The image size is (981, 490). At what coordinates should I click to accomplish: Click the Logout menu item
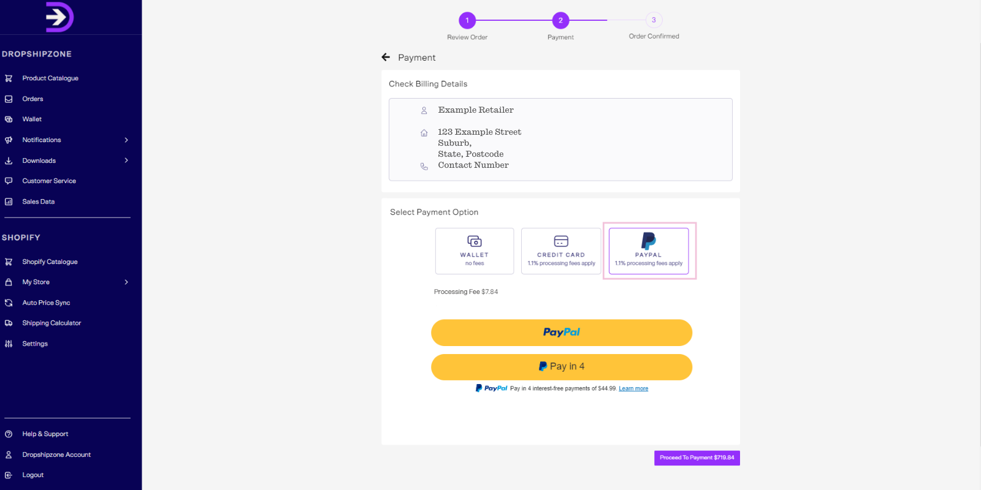click(32, 475)
